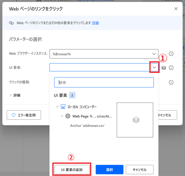Image resolution: width=185 pixels, height=176 pixels.
Task: Click the dialog's キャンセル button behind dropdown
Action: coord(168,115)
